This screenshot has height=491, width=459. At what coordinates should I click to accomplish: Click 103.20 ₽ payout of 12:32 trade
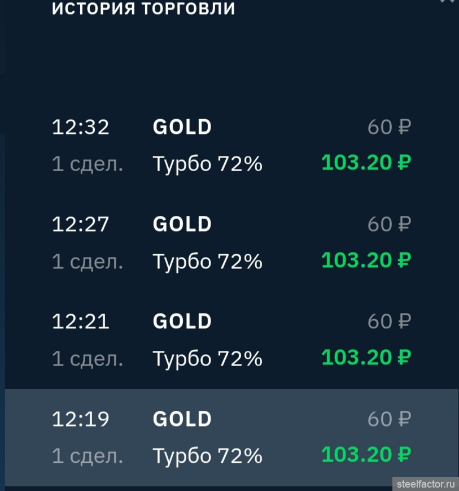[x=366, y=163]
